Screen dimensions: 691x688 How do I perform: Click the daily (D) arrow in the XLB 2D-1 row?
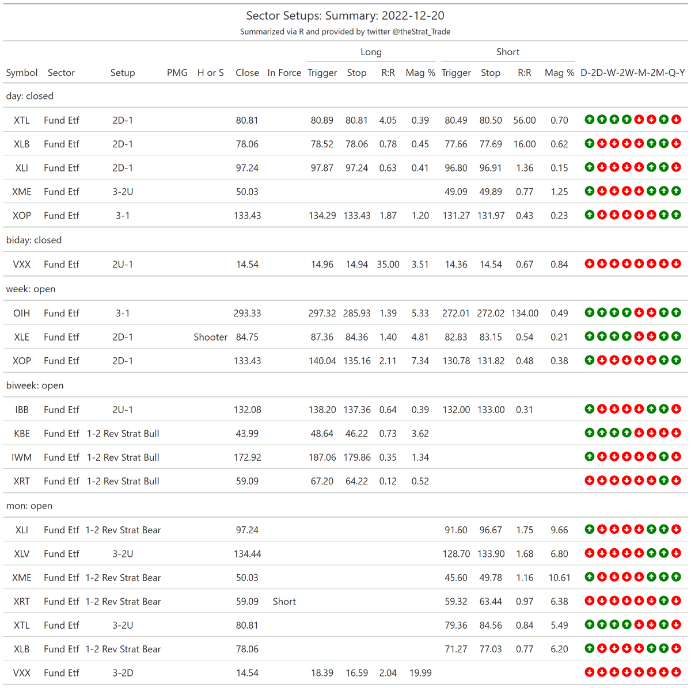[x=590, y=143]
